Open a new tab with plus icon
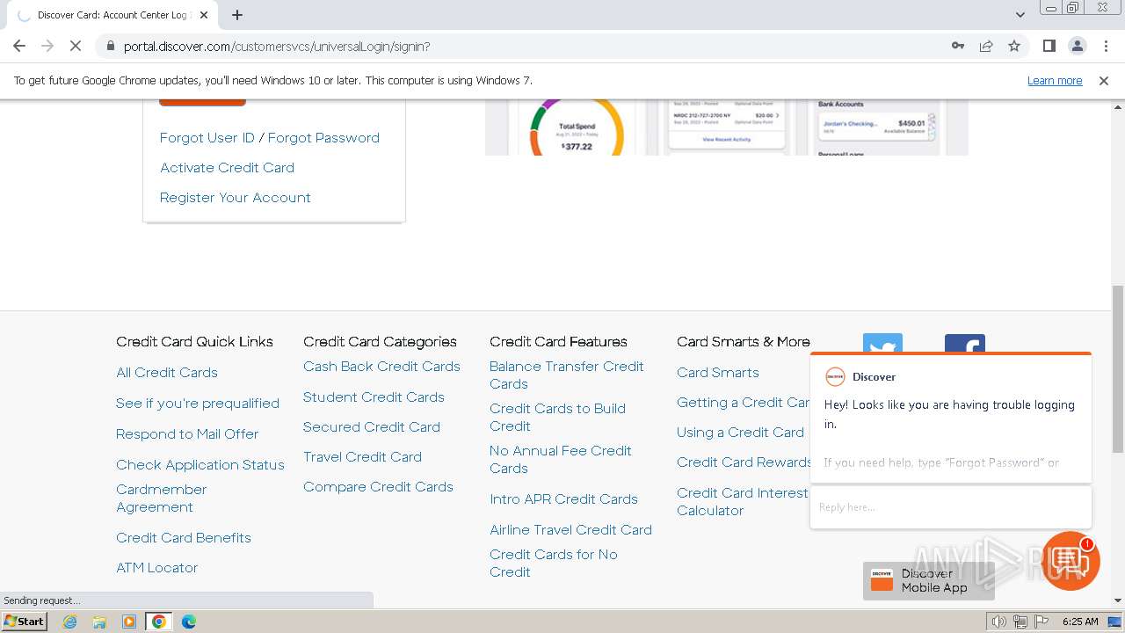Screen dimensions: 1125x633 237,15
